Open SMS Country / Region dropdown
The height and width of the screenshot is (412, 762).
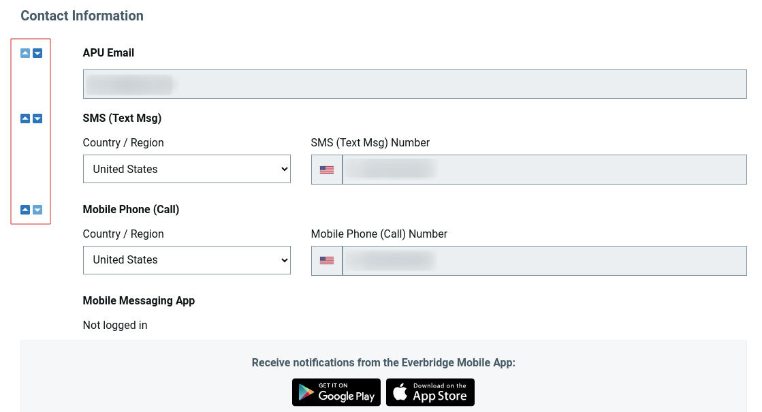187,169
